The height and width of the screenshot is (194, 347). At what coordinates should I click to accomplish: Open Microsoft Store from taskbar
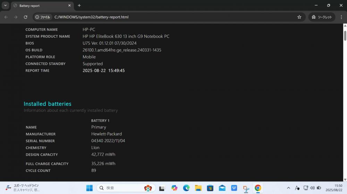point(210,188)
